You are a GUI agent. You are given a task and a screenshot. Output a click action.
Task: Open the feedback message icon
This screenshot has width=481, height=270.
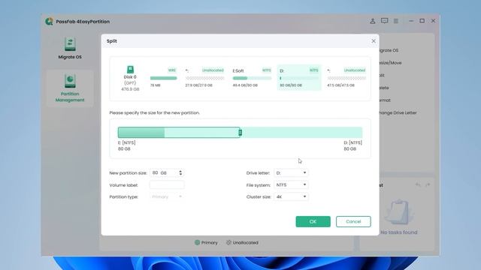coord(384,21)
